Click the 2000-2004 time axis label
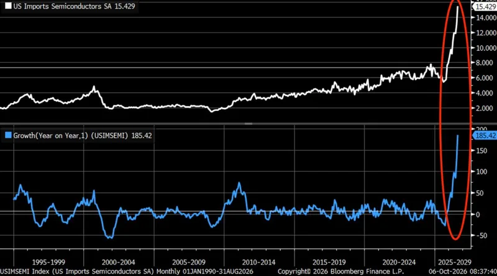The width and height of the screenshot is (497, 276). tap(118, 262)
